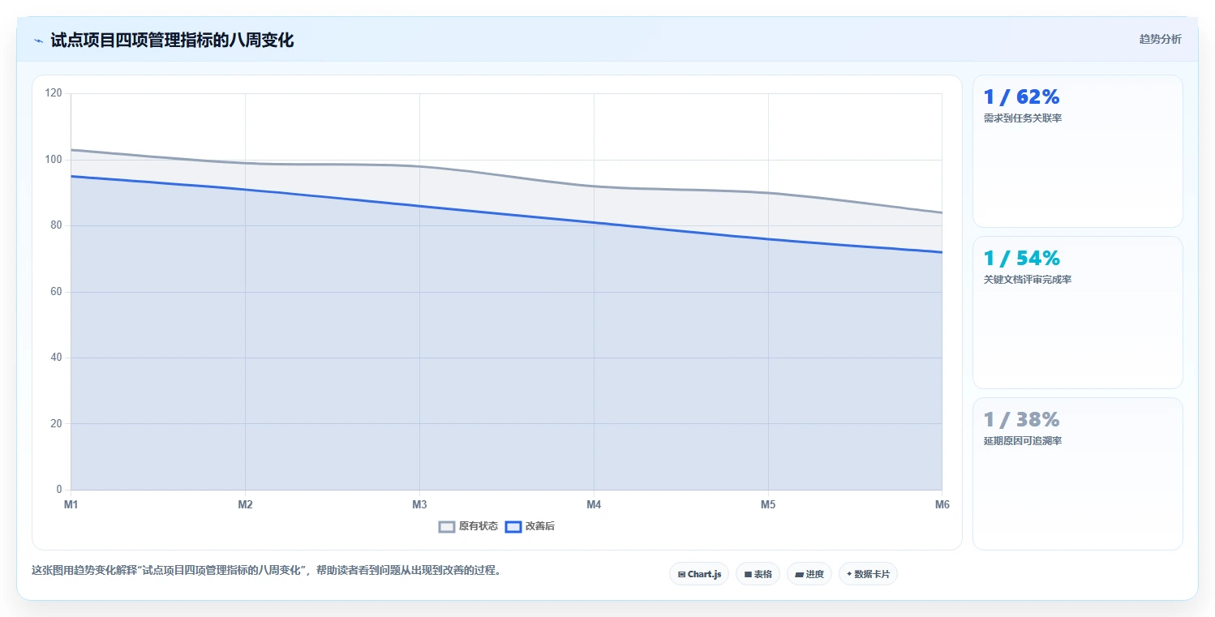Click the 120 y-axis label
1215x617 pixels.
(54, 93)
